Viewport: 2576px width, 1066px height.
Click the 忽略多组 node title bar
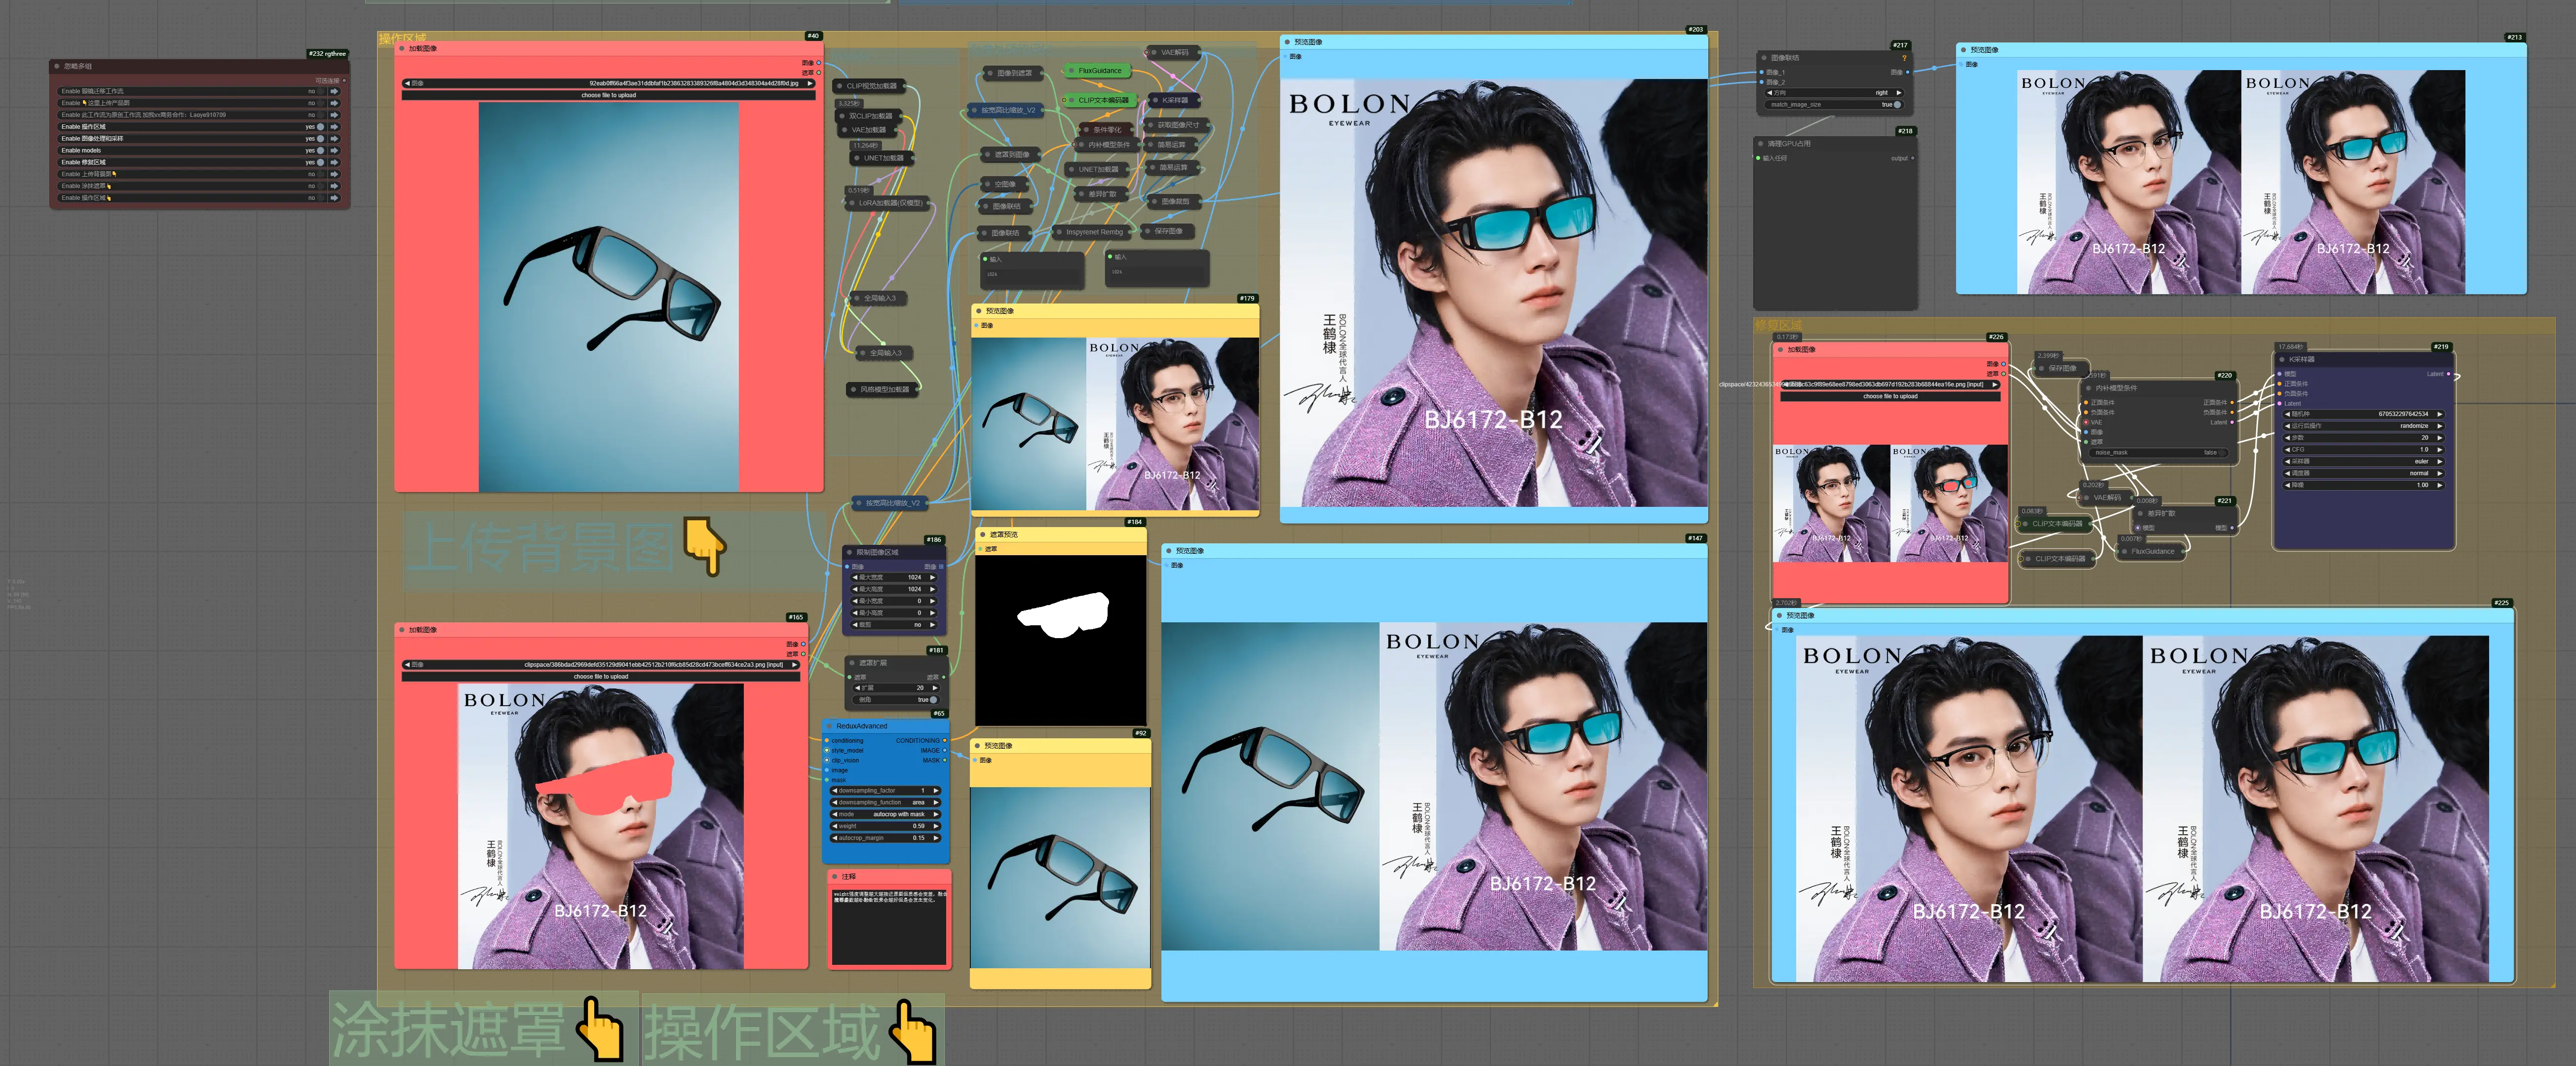(199, 66)
